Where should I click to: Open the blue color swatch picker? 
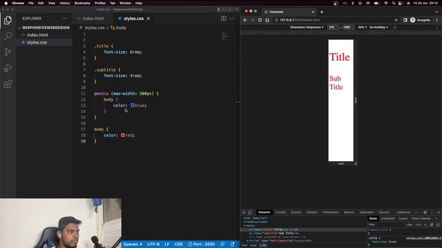(132, 105)
